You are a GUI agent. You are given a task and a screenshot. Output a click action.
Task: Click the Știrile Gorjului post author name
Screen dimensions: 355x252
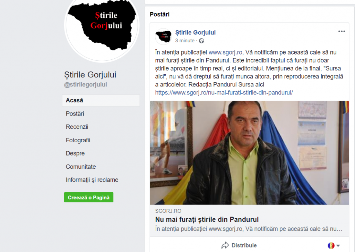coord(196,33)
